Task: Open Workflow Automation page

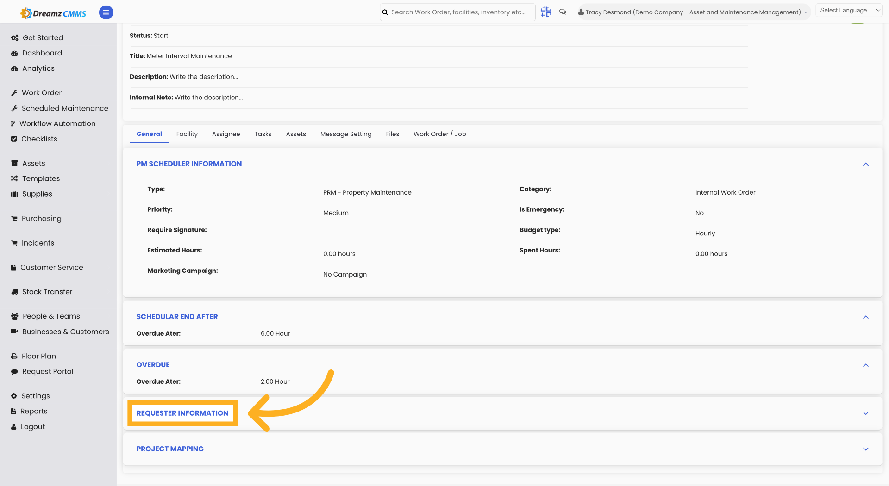Action: [x=57, y=123]
